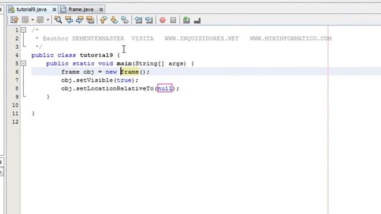The image size is (381, 214).
Task: Click class name tutorial9 in line 4
Action: (x=96, y=55)
